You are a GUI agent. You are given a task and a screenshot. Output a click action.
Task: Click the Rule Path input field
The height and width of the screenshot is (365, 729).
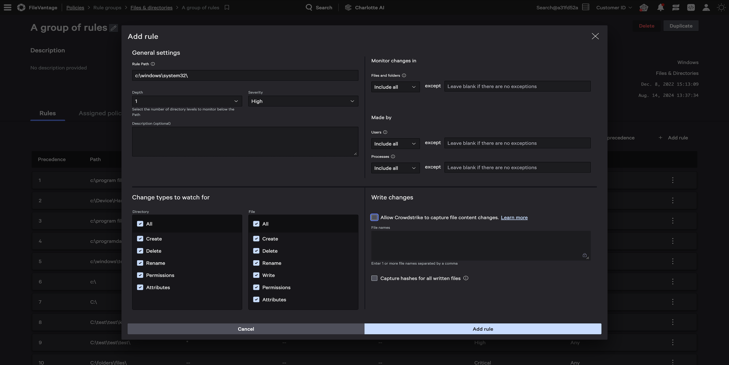click(245, 75)
